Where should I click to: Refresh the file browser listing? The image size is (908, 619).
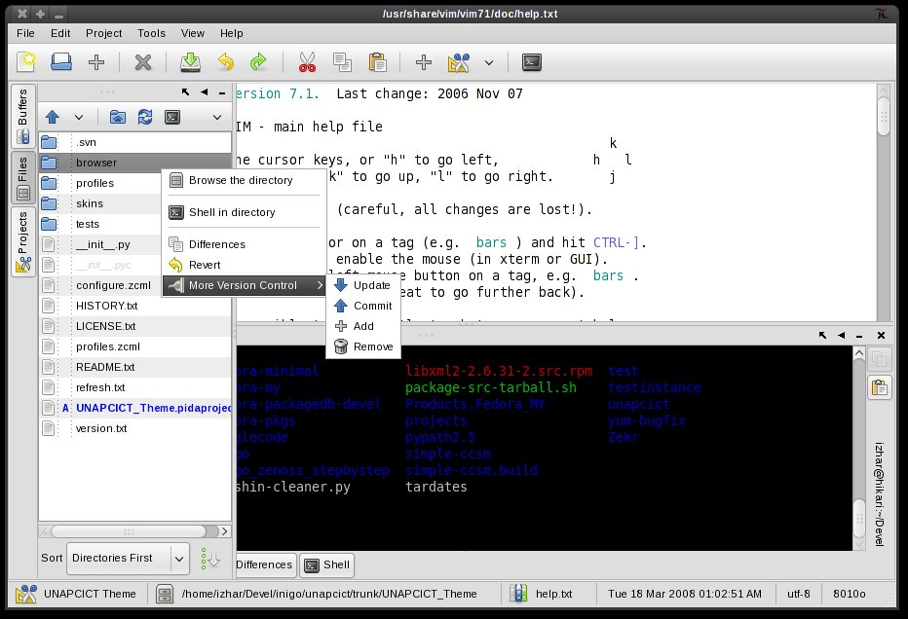[145, 117]
